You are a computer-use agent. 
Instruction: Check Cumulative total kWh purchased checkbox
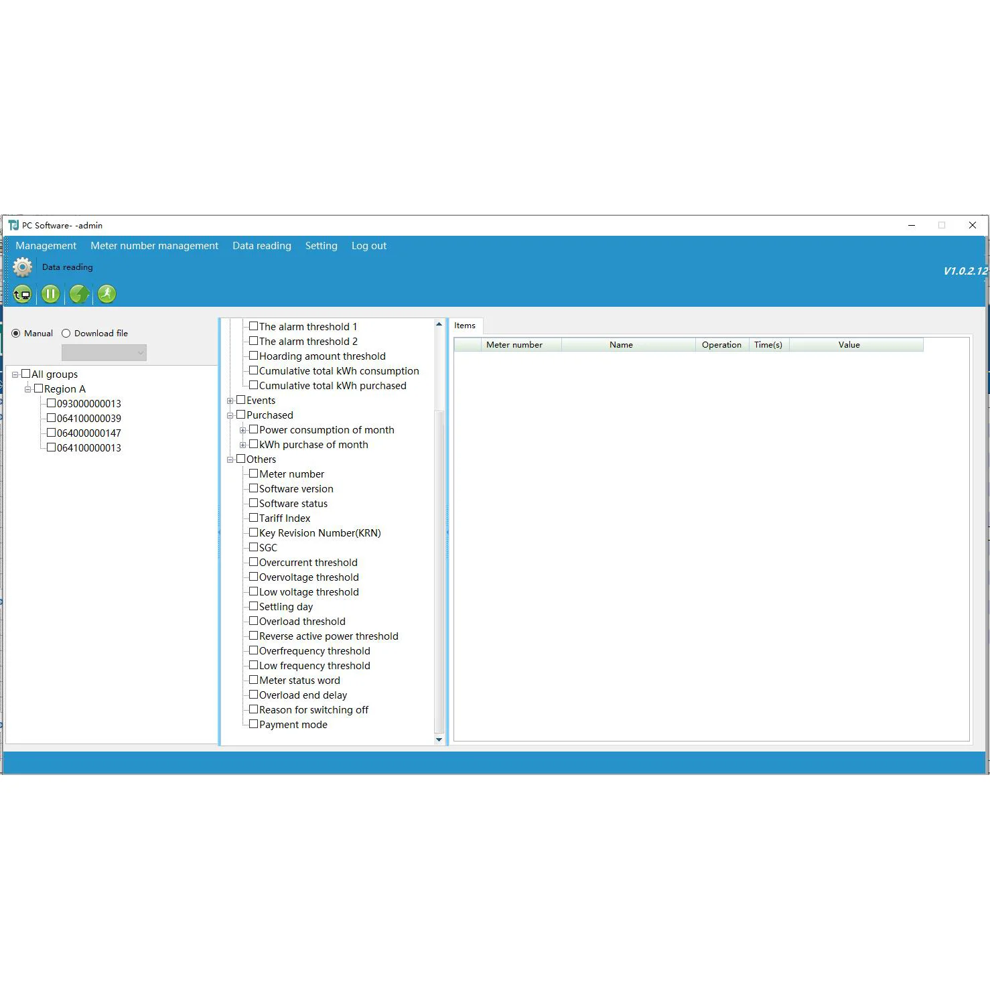[x=254, y=385]
